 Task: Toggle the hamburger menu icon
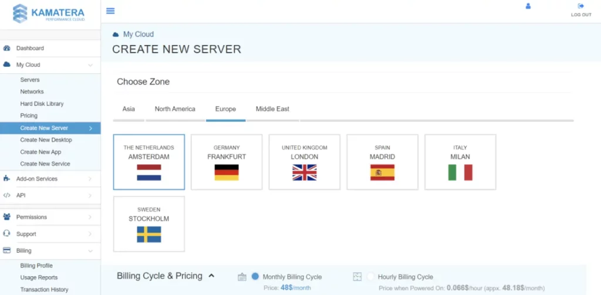tap(110, 11)
